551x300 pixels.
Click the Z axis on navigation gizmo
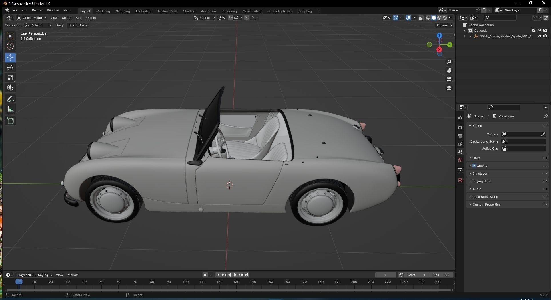(x=439, y=35)
